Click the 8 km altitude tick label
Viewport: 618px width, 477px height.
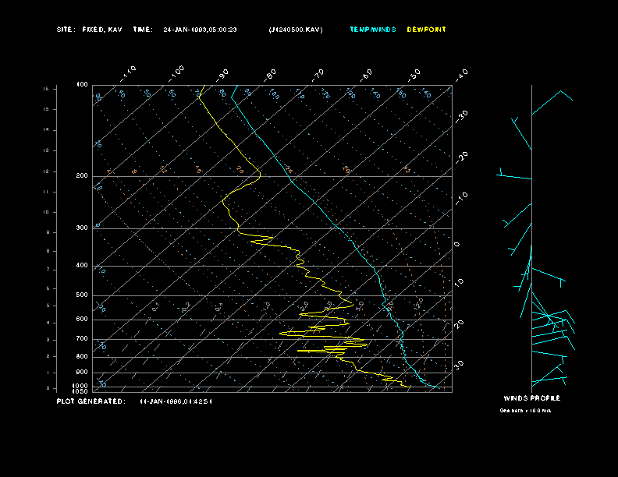point(48,251)
